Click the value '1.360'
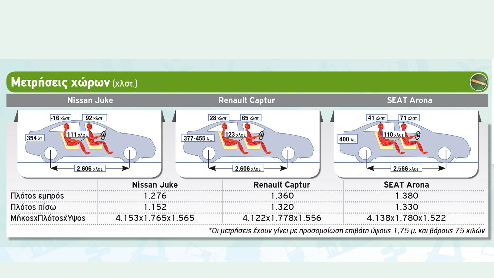This screenshot has height=278, width=494. pyautogui.click(x=282, y=196)
